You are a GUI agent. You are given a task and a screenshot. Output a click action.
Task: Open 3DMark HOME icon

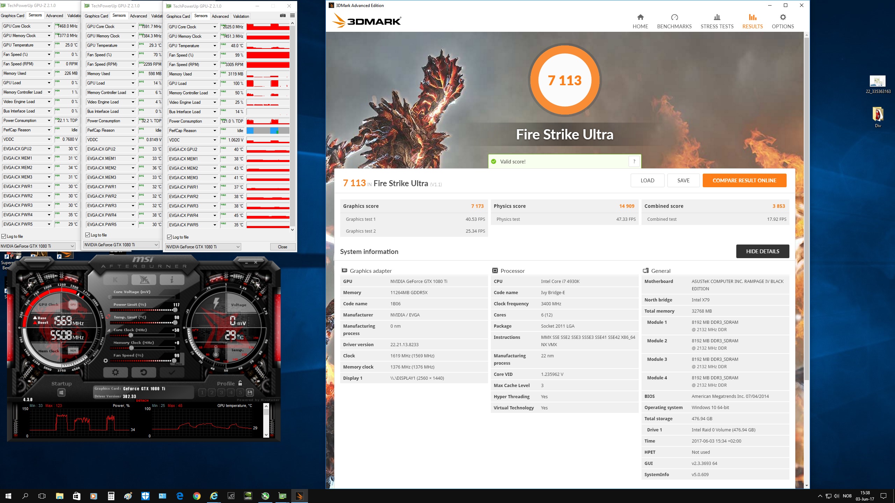[x=640, y=17]
